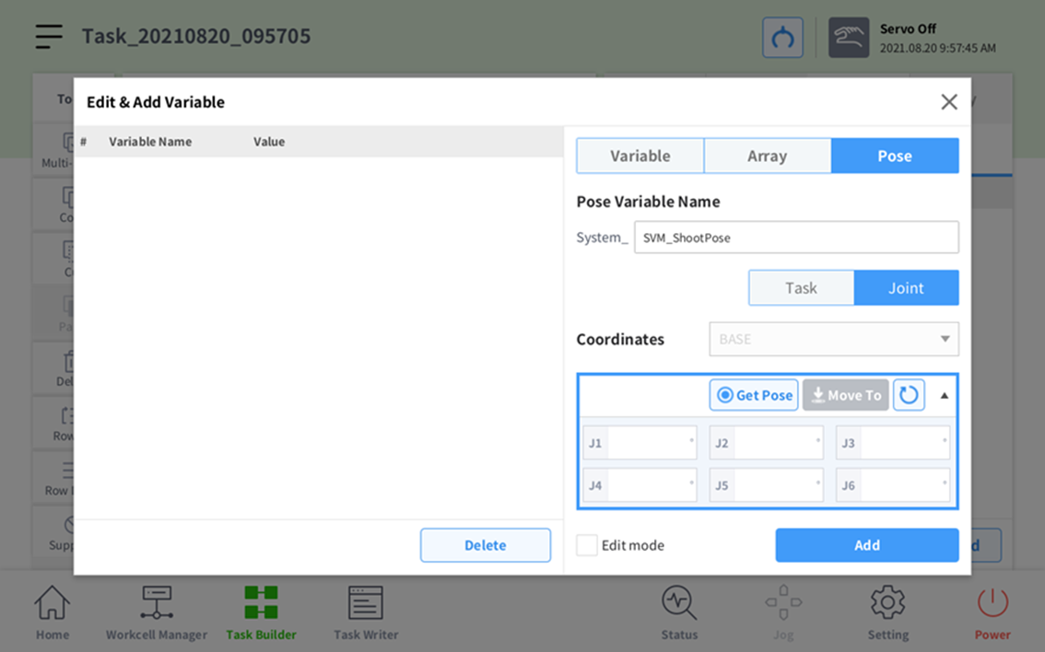Open the Status screen
The height and width of the screenshot is (652, 1045).
click(x=679, y=612)
